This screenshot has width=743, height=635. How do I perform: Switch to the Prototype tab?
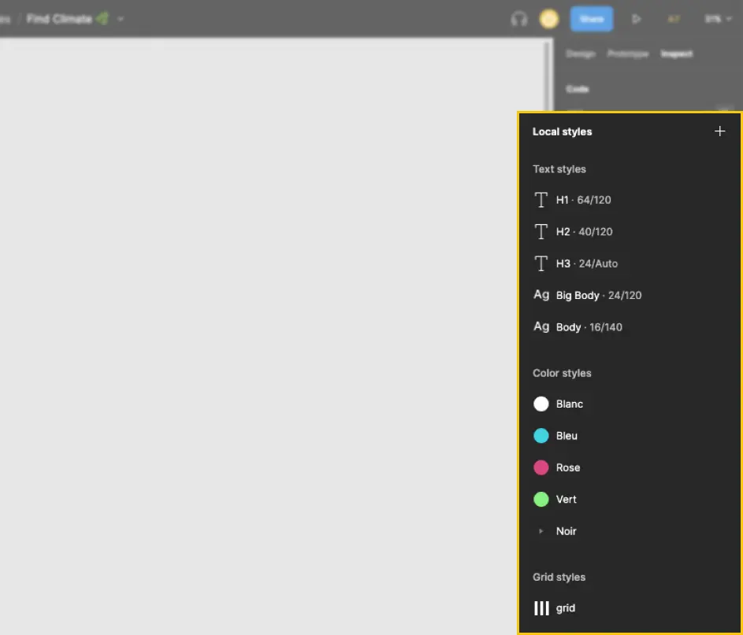(x=628, y=54)
